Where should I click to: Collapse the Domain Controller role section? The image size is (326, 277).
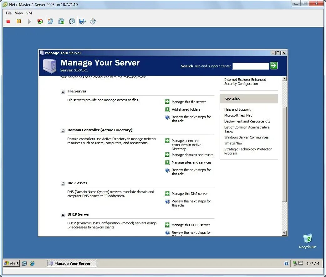(x=63, y=131)
